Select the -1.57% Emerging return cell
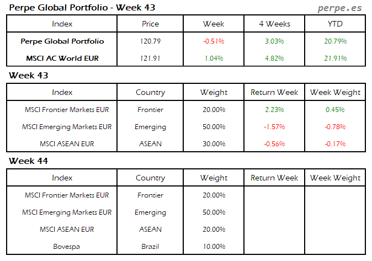The image size is (372, 261). (274, 127)
